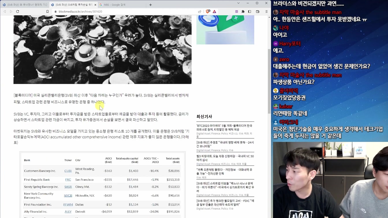
Task: Click the 꼴아파덕 username in chat
Action: click(x=289, y=91)
